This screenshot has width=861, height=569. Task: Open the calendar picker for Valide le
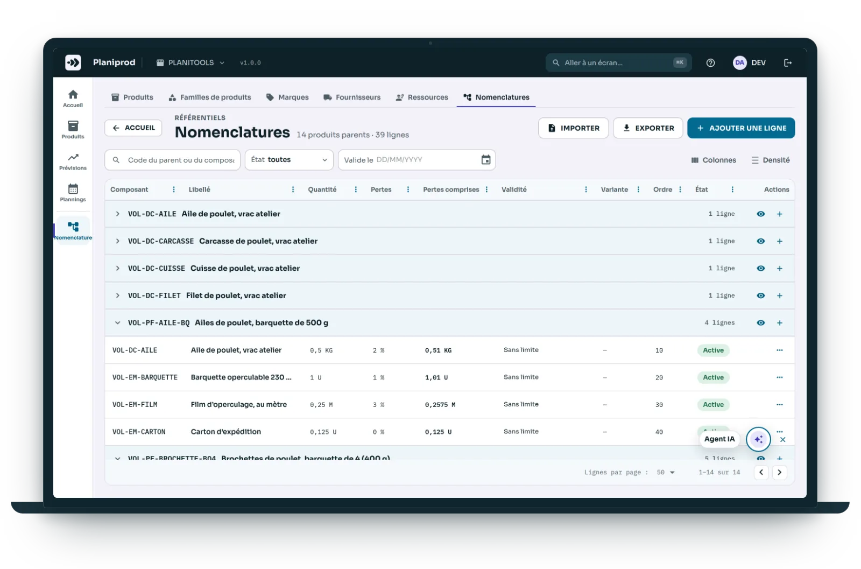coord(486,160)
